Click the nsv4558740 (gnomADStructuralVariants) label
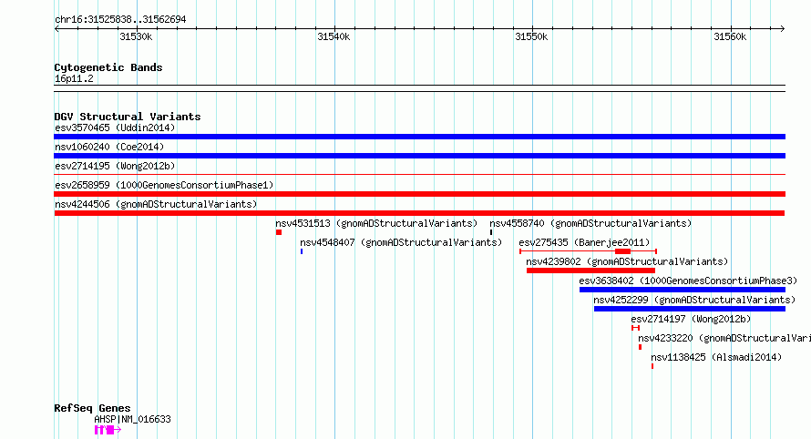The width and height of the screenshot is (811, 439). 590,223
